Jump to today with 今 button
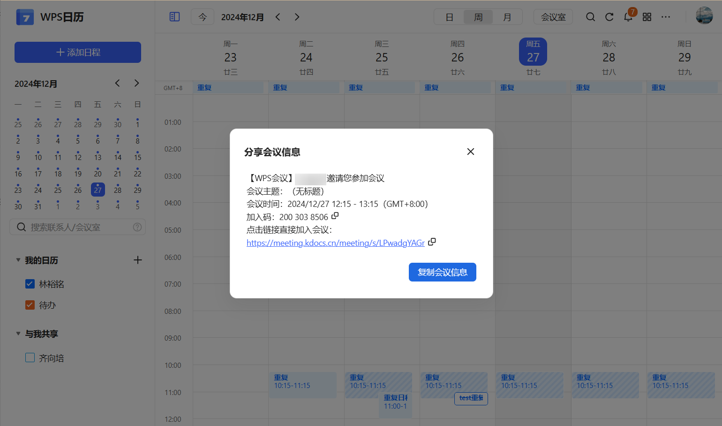The width and height of the screenshot is (722, 426). (203, 17)
